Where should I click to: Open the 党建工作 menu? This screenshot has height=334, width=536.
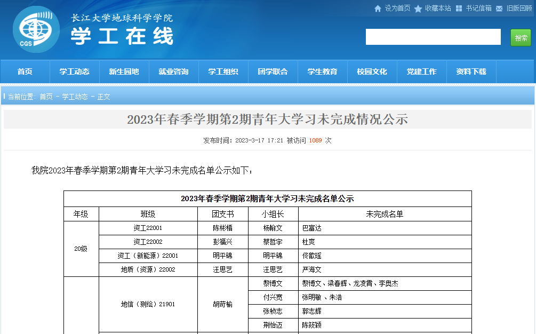click(x=421, y=71)
